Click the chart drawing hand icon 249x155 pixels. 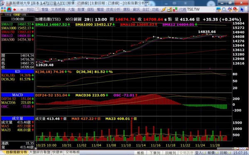[230, 10]
